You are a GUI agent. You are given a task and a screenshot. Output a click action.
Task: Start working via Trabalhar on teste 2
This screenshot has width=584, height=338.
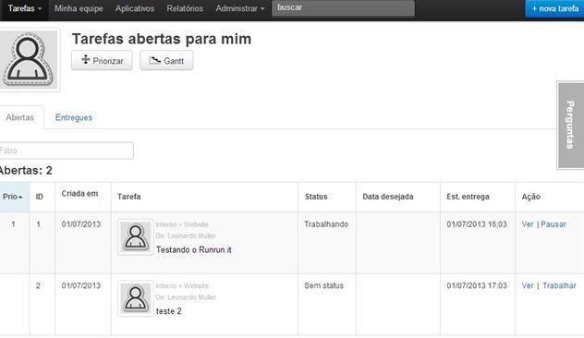click(x=559, y=285)
